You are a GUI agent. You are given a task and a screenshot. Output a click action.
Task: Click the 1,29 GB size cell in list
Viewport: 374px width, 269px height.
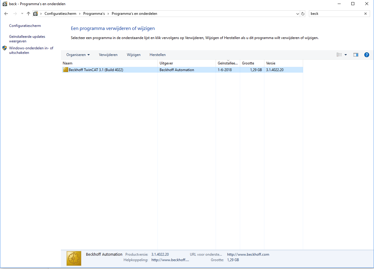pyautogui.click(x=256, y=70)
